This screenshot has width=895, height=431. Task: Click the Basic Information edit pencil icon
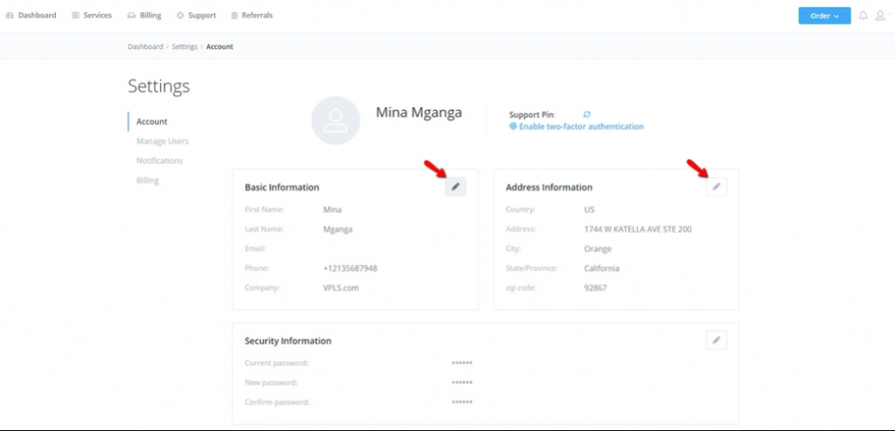click(455, 187)
